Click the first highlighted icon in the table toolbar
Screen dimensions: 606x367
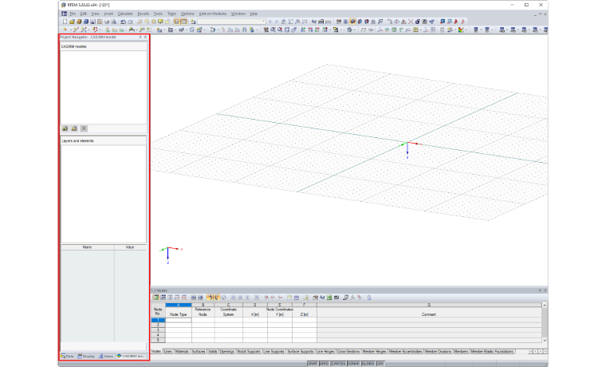210,298
